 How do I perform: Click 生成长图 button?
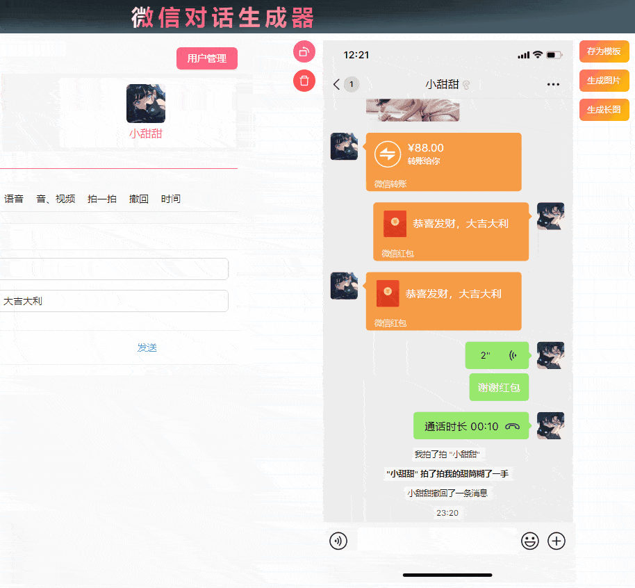point(604,110)
